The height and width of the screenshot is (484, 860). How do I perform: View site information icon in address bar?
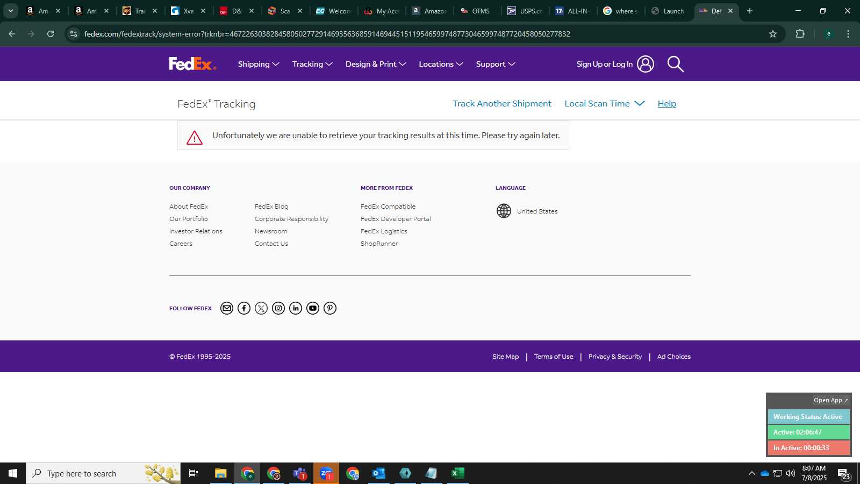click(x=74, y=34)
